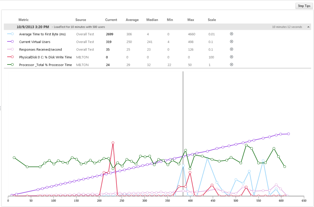Click the max value 126 for Responses Received
Screen dimensions: 314x207
point(191,50)
